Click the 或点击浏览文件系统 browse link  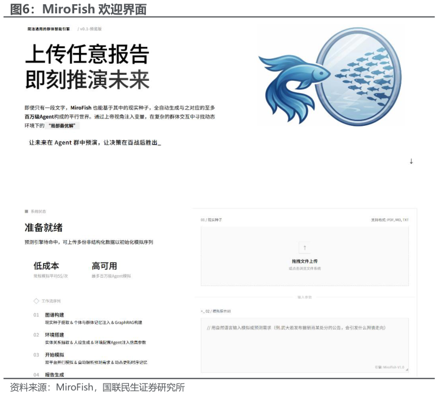click(x=305, y=269)
